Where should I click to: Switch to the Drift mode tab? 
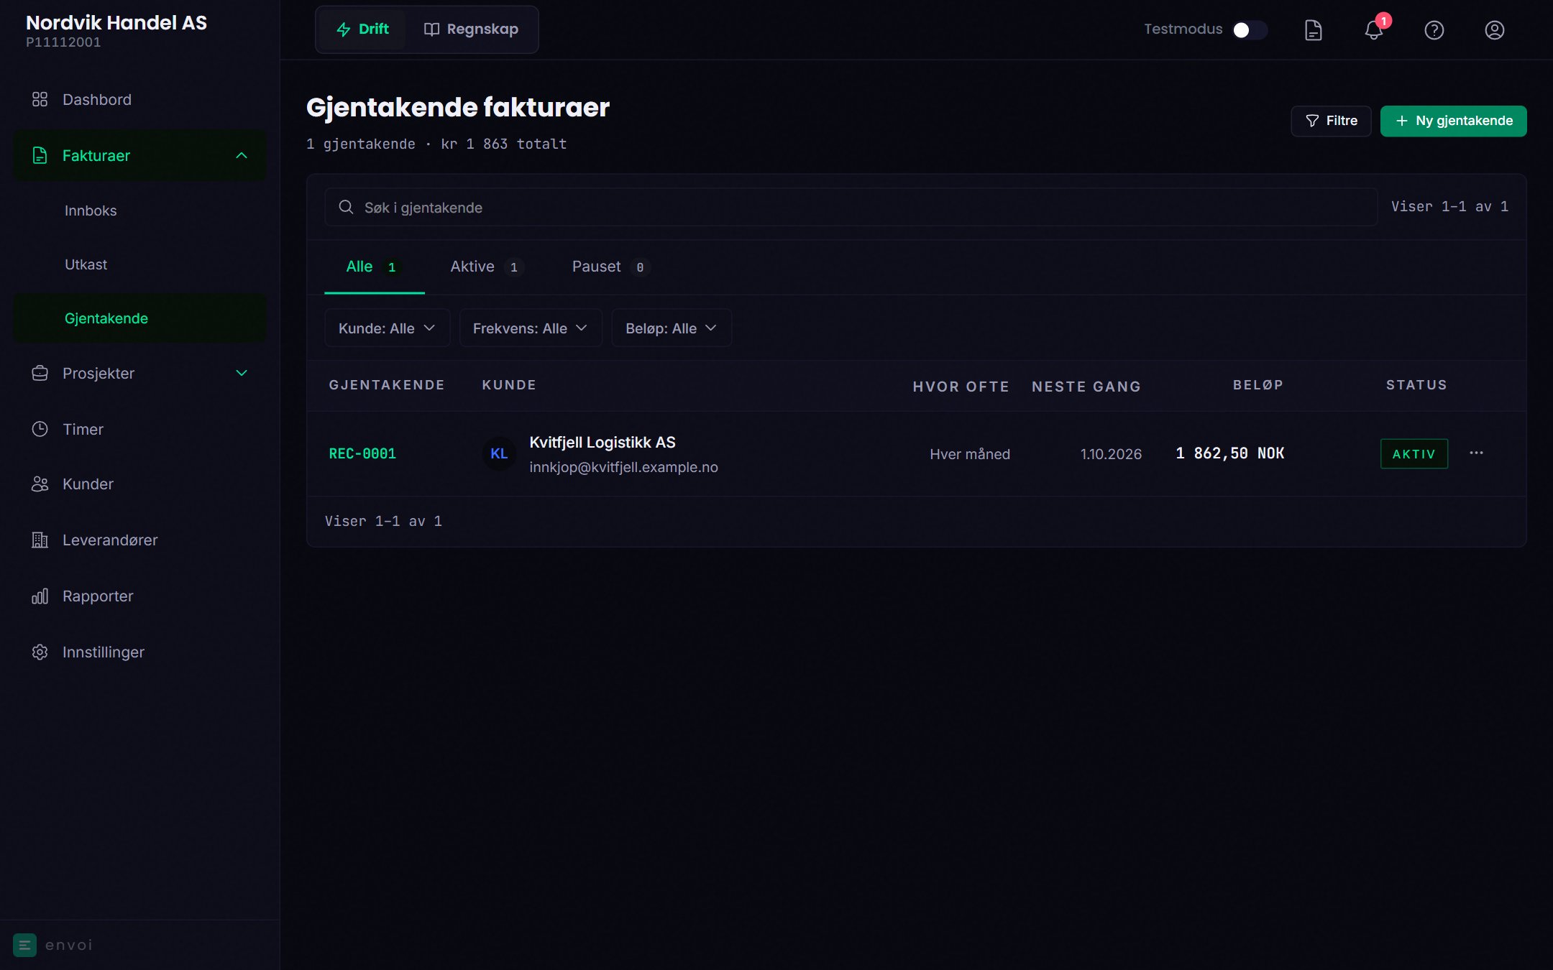point(362,29)
